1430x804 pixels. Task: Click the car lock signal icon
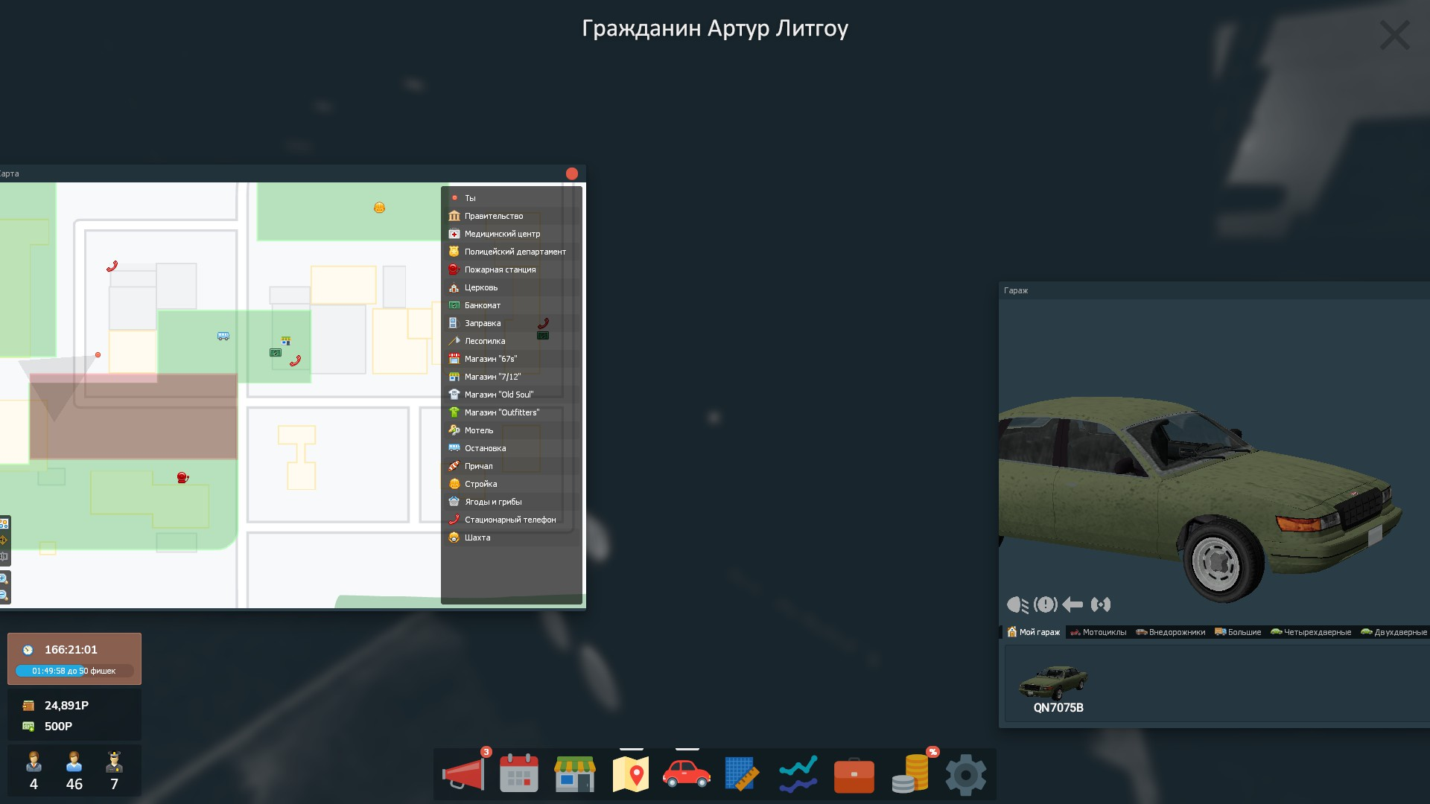(1101, 604)
